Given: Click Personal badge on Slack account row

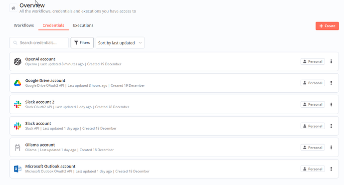Looking at the screenshot, I should [313, 126].
